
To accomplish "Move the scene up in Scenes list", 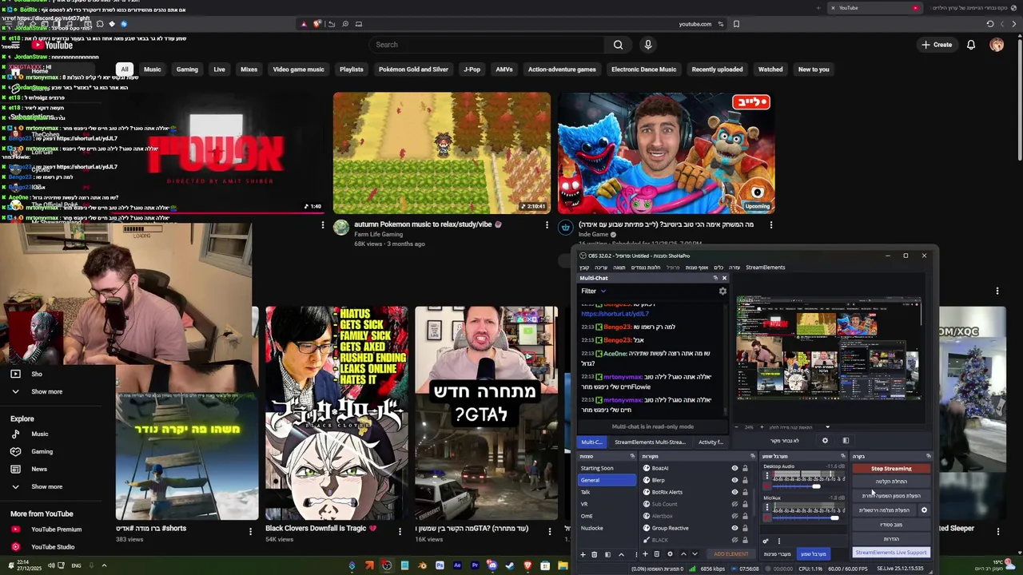I will [621, 554].
